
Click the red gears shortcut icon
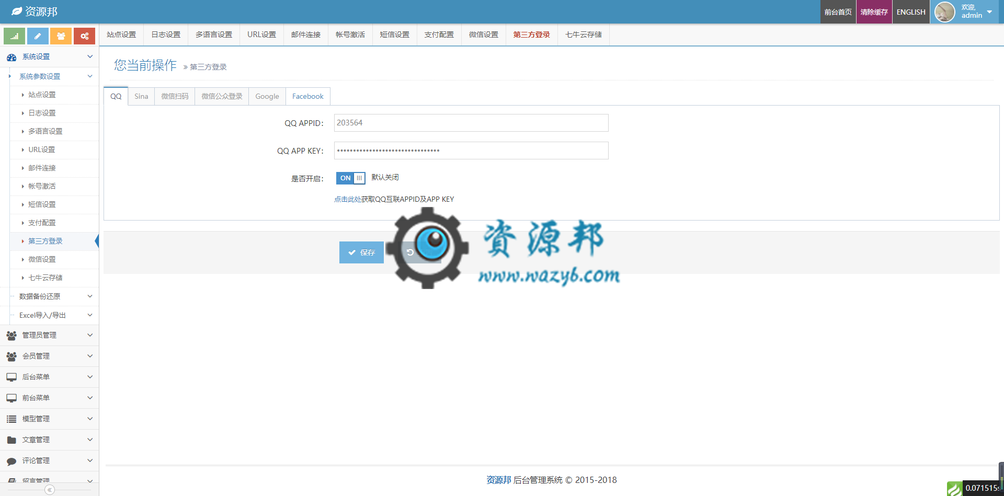point(84,36)
